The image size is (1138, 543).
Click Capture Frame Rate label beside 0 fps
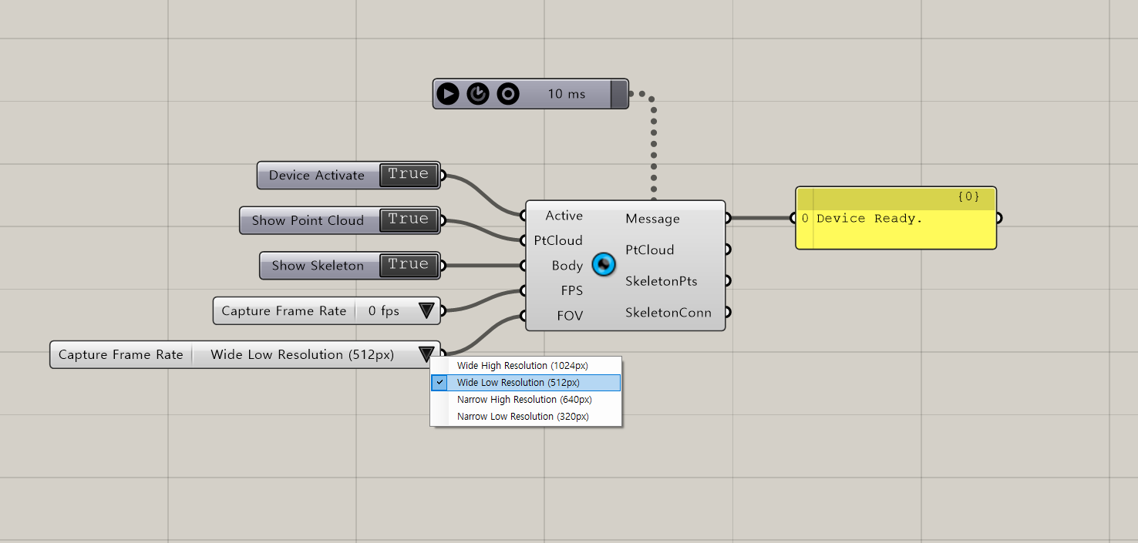(x=284, y=311)
